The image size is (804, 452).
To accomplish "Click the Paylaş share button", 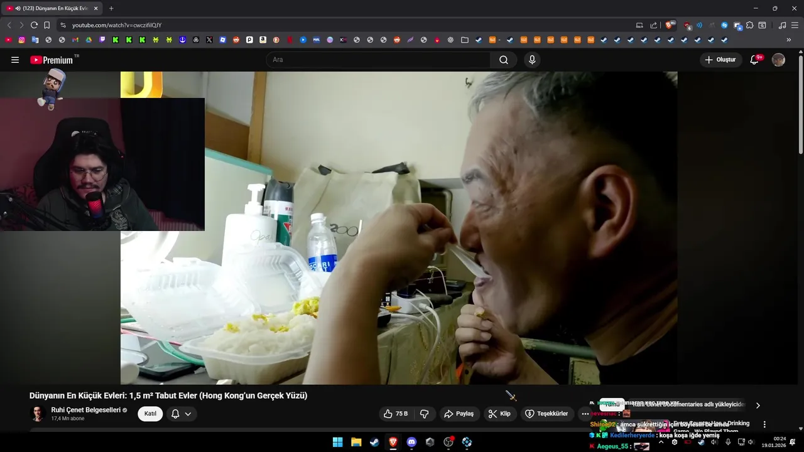I will 459,414.
